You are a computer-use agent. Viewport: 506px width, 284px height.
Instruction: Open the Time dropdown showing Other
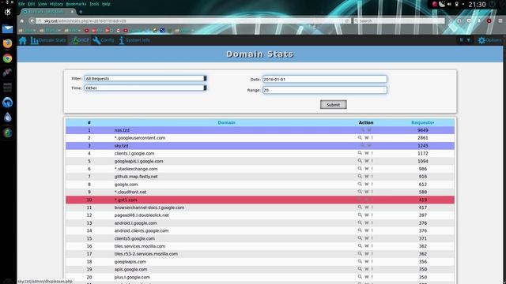tap(145, 88)
